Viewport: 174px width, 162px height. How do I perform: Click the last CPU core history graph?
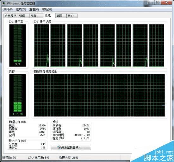click(x=157, y=45)
